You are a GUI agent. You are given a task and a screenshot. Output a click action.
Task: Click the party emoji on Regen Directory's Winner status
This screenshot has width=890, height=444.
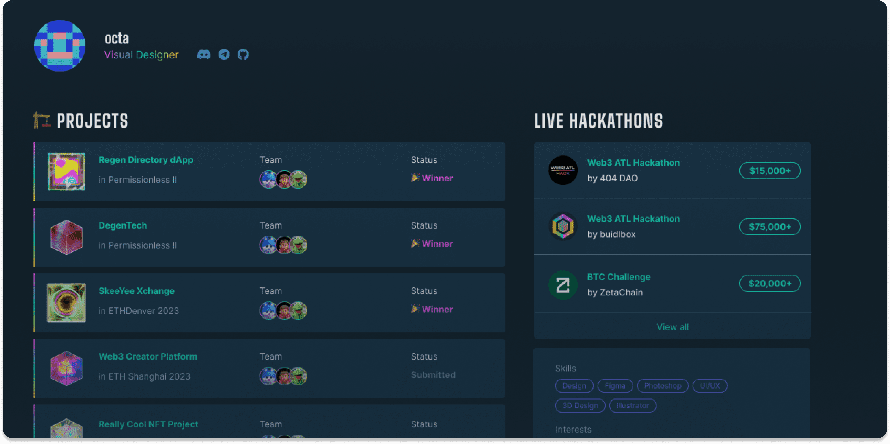tap(416, 178)
